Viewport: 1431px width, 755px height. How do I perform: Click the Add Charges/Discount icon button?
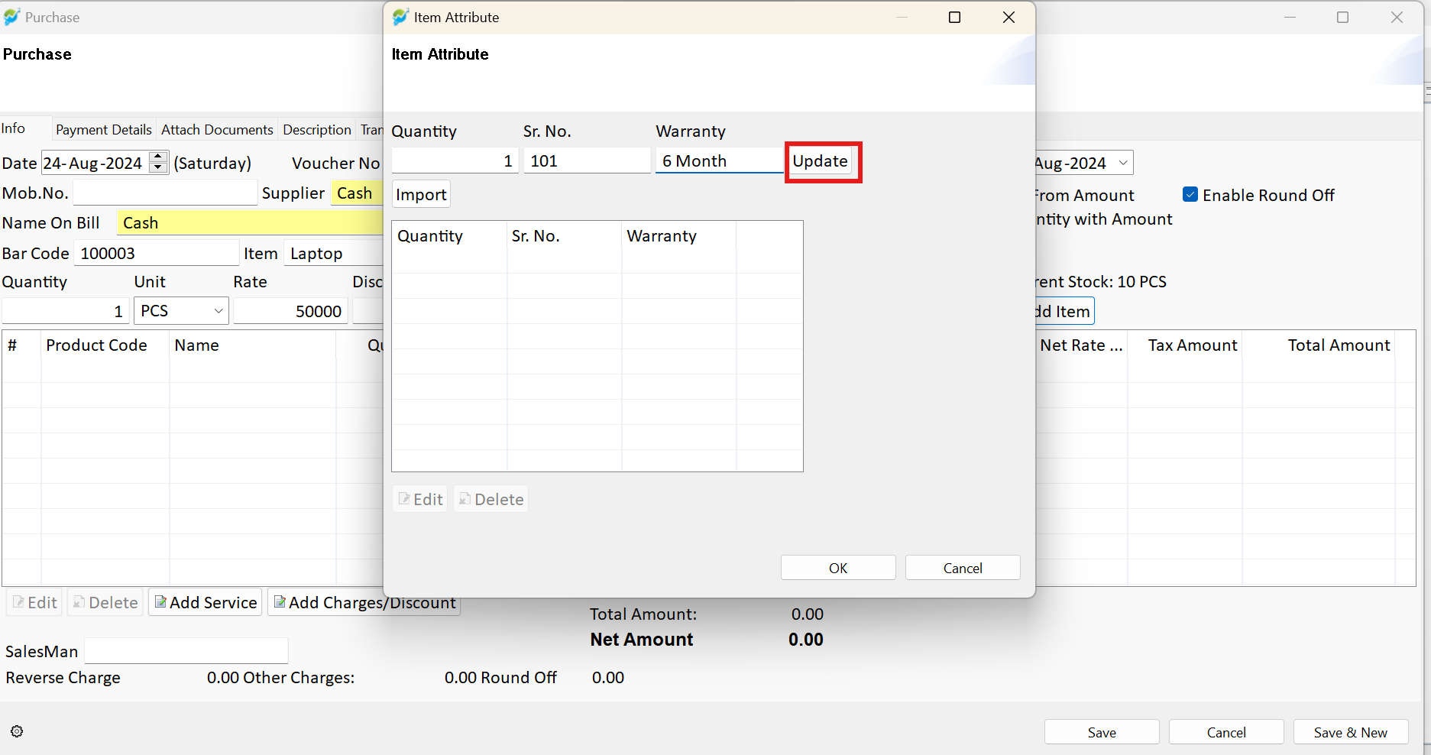click(364, 602)
